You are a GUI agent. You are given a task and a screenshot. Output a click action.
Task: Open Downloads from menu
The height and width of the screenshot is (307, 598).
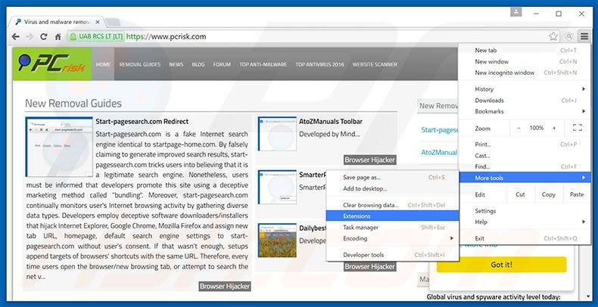[525, 100]
